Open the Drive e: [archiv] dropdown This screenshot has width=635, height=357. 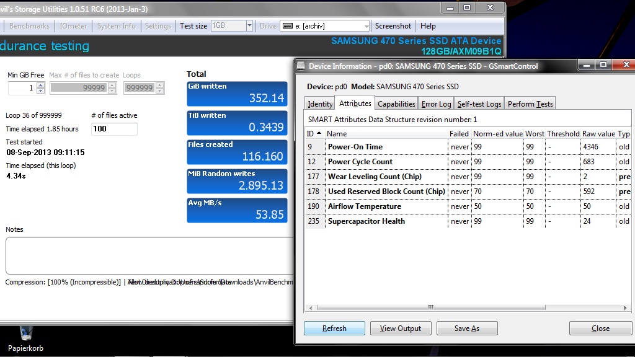pyautogui.click(x=366, y=26)
